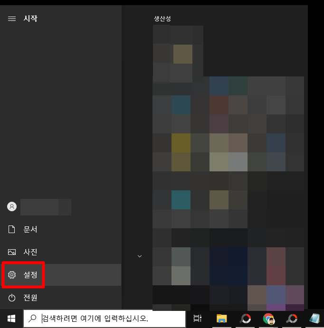Viewport: 324px width, 328px height.
Task: Open 설정 (Settings)
Action: pyautogui.click(x=61, y=275)
